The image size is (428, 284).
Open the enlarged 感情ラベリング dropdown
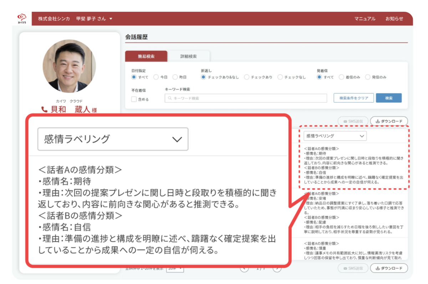point(113,139)
